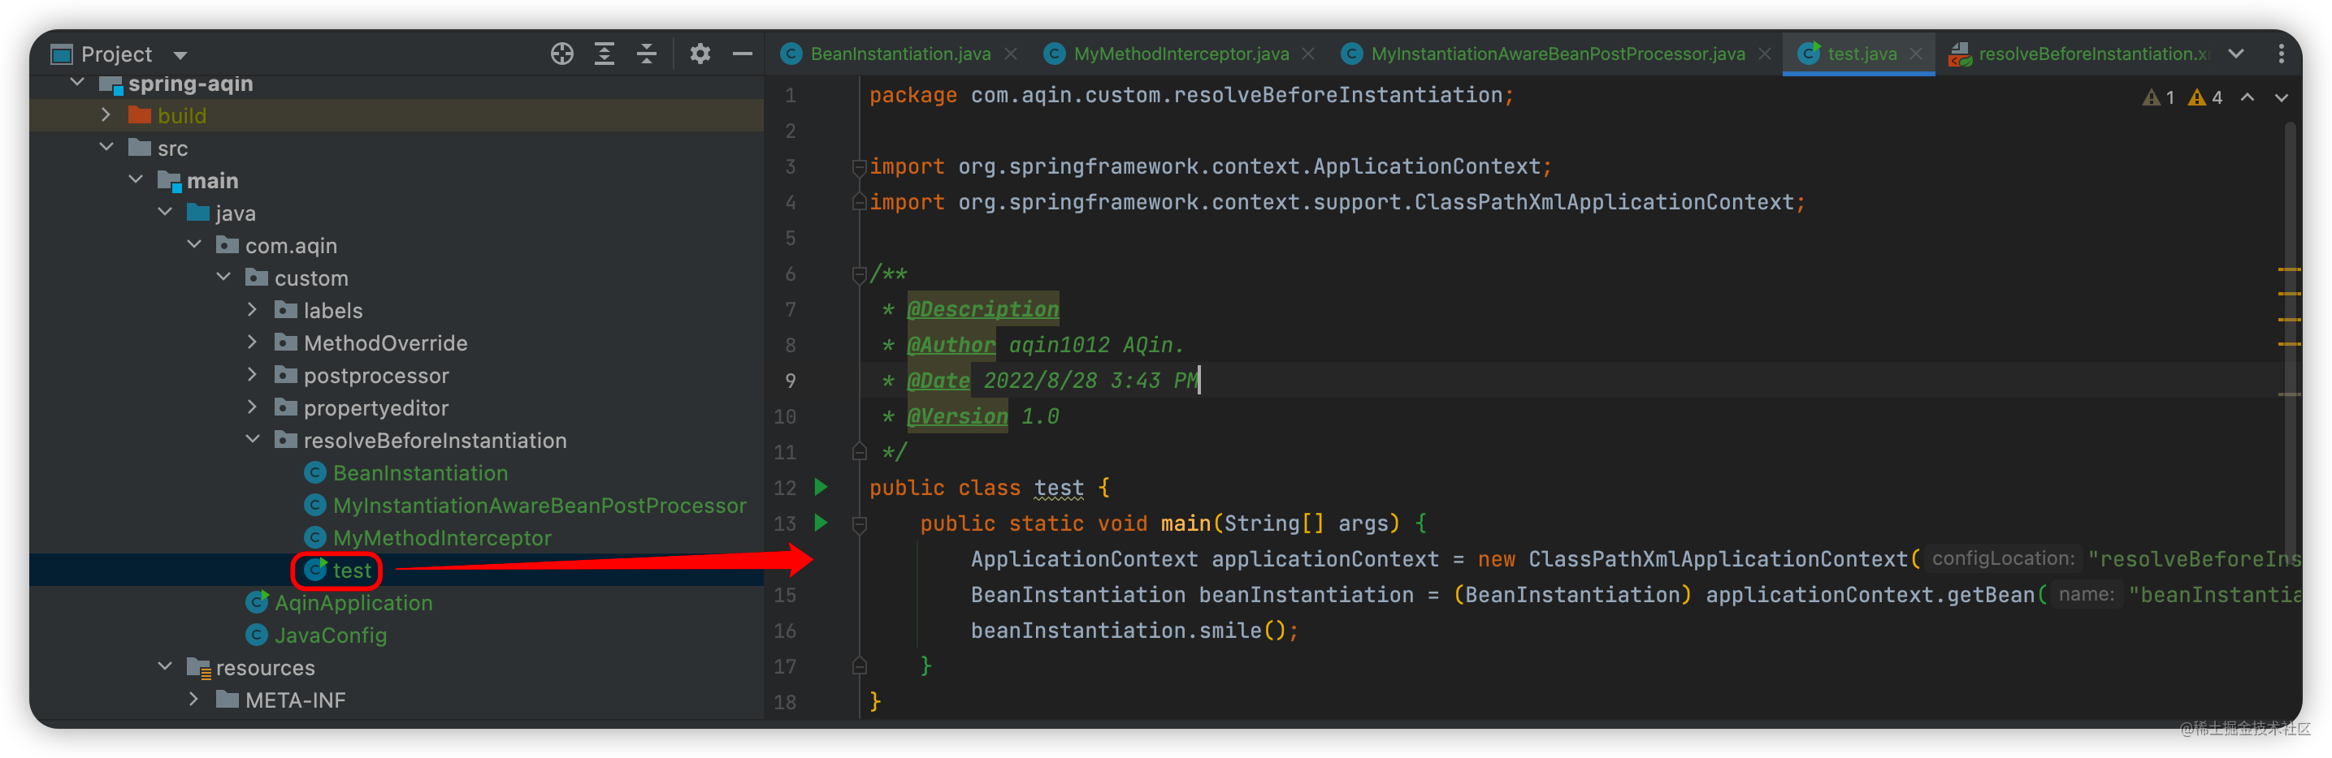Go to previous highlighted error arrow
Image resolution: width=2332 pixels, height=758 pixels.
(2247, 97)
